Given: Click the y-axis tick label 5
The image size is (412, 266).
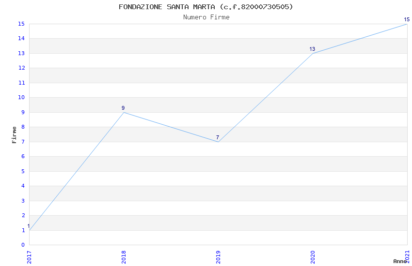Looking at the screenshot, I should click(x=23, y=171).
